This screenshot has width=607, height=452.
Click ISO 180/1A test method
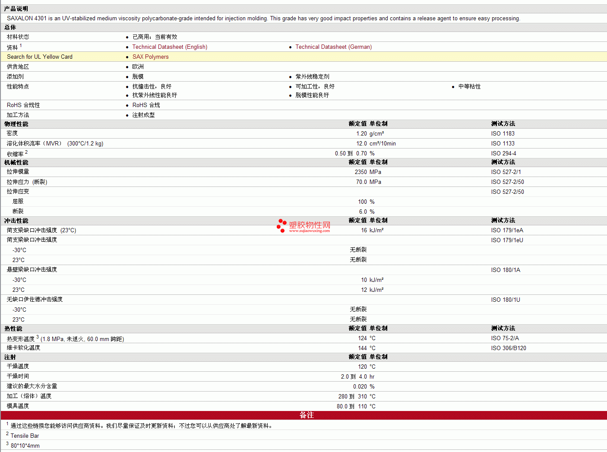pyautogui.click(x=506, y=270)
